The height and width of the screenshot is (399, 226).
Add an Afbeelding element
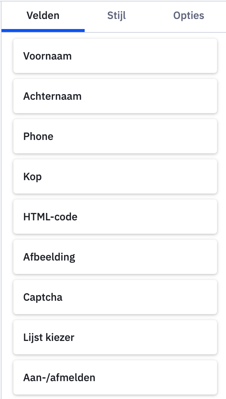(x=115, y=257)
